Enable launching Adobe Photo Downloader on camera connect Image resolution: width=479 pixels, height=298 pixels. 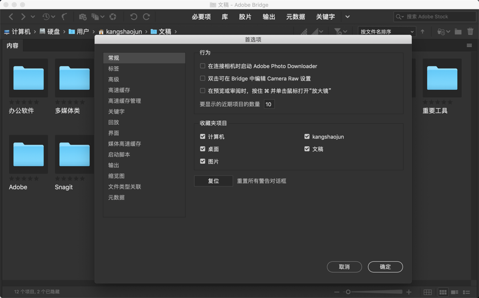point(202,66)
